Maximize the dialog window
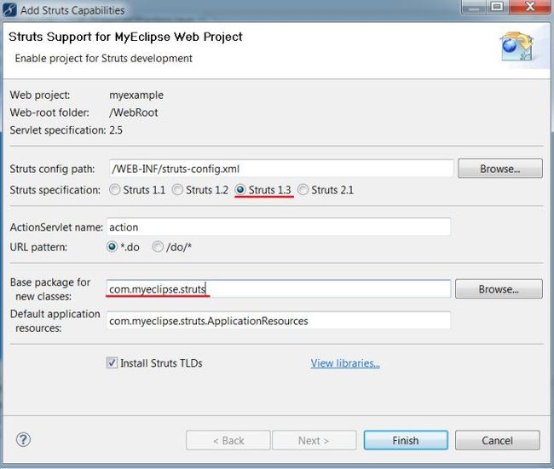Screen dimensions: 554x469 [497, 7]
